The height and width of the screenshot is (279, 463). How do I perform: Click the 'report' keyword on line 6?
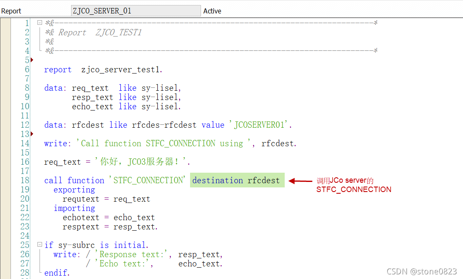58,70
